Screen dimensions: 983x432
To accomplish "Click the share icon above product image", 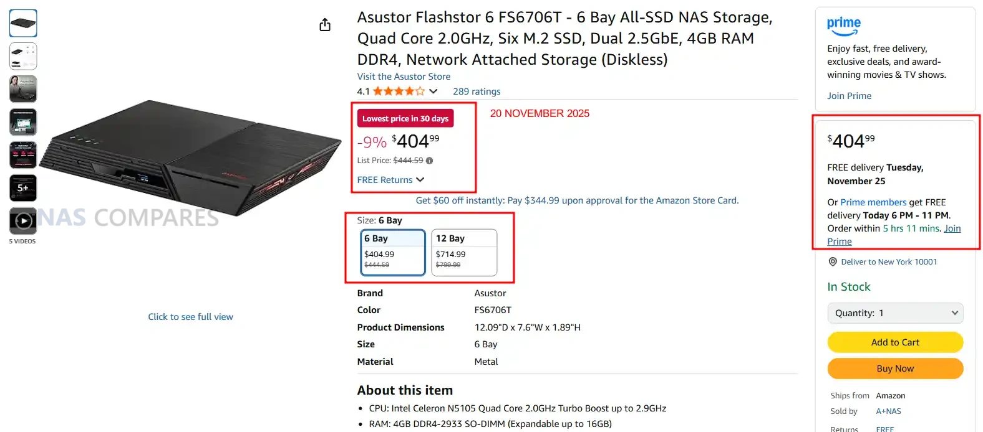I will [x=325, y=25].
